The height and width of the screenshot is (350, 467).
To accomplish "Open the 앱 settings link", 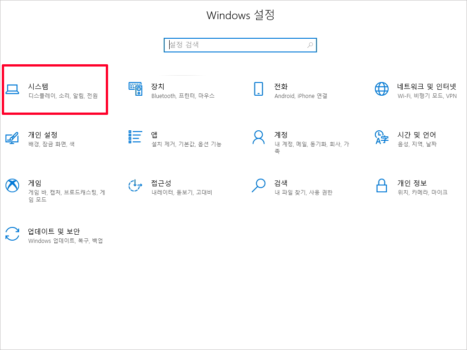I will point(154,135).
